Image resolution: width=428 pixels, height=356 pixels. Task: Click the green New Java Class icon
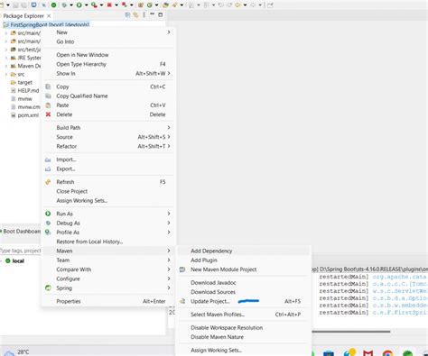coord(150,5)
